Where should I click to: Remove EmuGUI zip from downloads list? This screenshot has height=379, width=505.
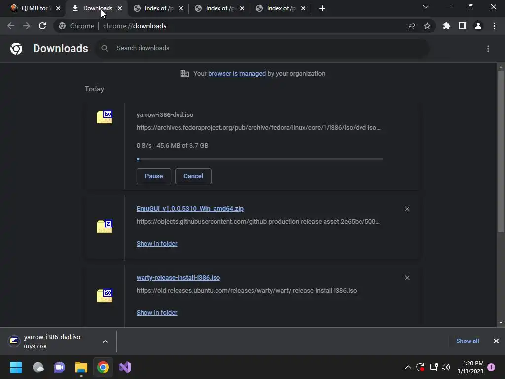click(x=407, y=209)
